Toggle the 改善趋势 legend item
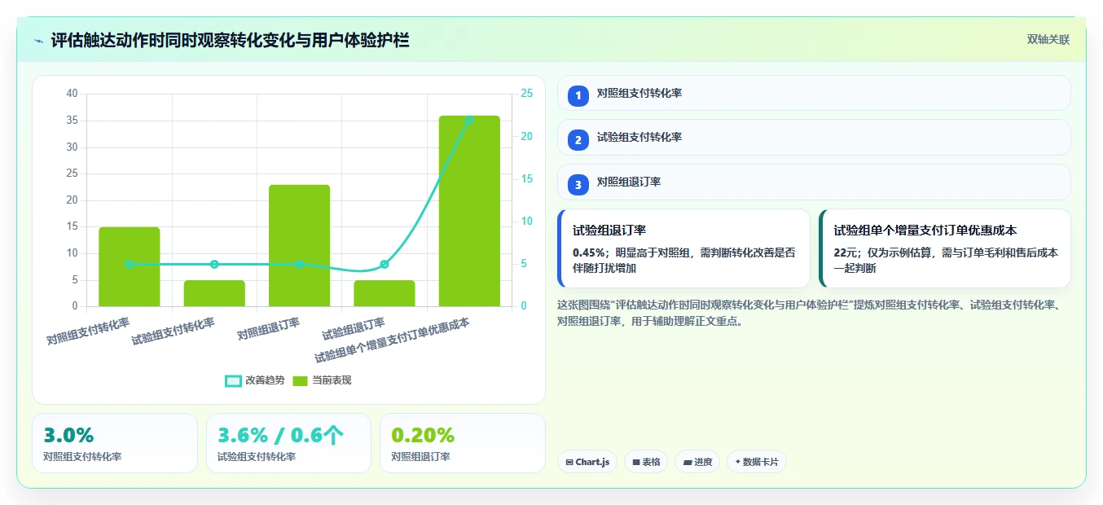 pos(255,380)
